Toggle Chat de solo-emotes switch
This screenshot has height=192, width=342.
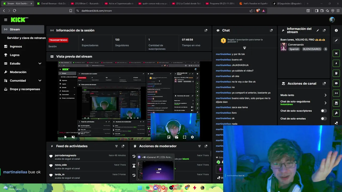324,119
